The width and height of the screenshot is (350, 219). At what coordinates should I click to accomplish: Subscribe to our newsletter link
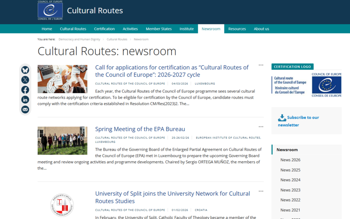point(298,121)
